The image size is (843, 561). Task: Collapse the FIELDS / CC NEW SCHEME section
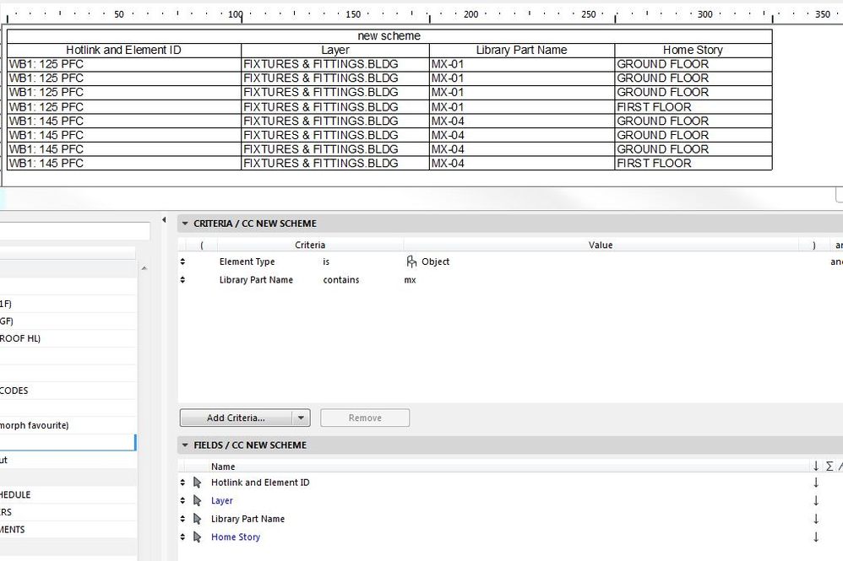185,445
